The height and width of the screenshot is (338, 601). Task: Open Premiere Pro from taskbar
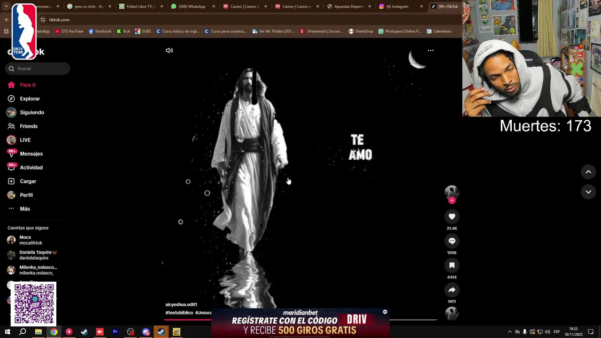115,332
